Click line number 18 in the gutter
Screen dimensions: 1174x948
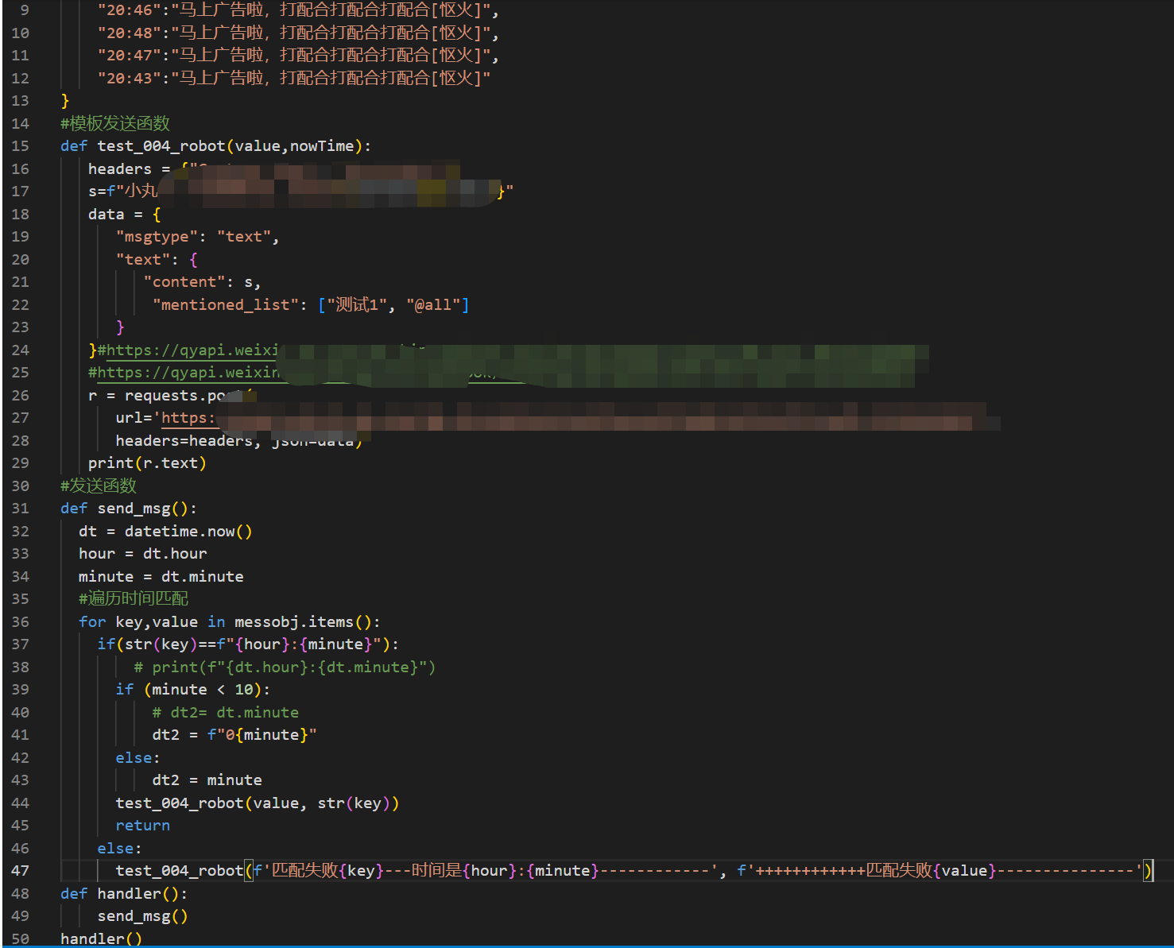[x=20, y=215]
